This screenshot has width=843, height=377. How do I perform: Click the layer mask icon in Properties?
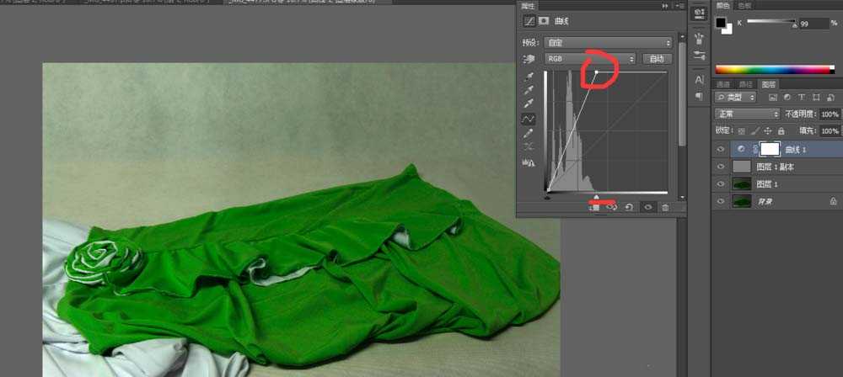click(x=544, y=19)
